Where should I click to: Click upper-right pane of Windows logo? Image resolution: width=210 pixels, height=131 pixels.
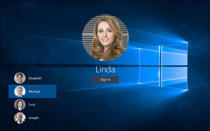coord(174,54)
